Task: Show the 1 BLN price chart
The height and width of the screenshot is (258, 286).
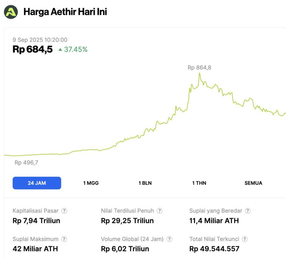Action: pos(145,183)
